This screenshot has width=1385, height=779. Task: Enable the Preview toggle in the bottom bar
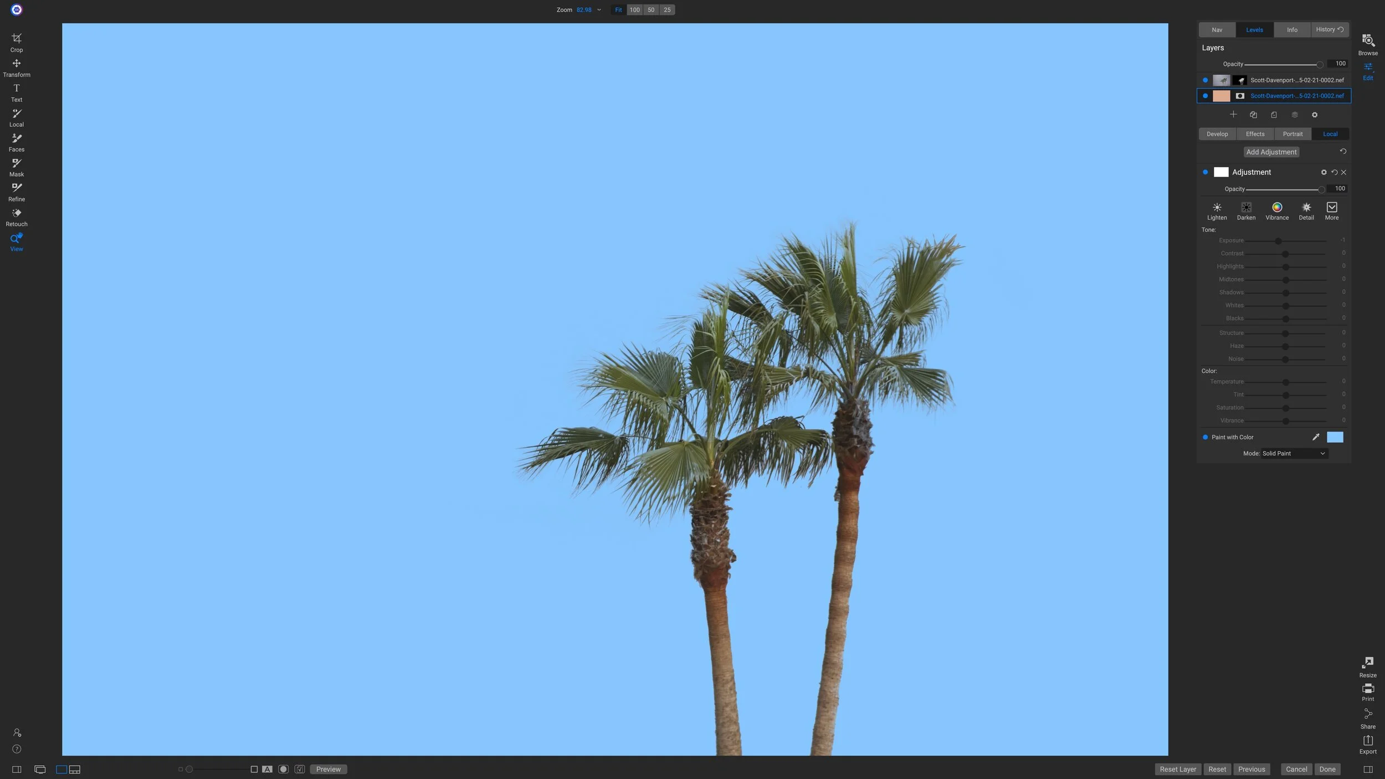[328, 769]
